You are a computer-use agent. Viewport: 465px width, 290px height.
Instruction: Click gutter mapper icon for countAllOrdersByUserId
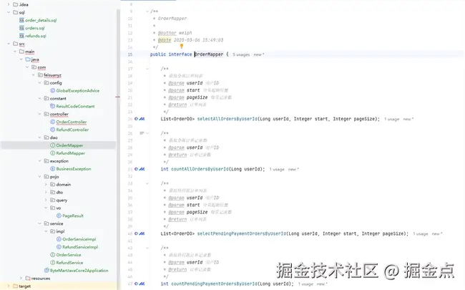[142, 169]
